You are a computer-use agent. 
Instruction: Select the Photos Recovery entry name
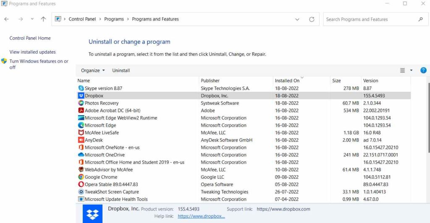[102, 103]
